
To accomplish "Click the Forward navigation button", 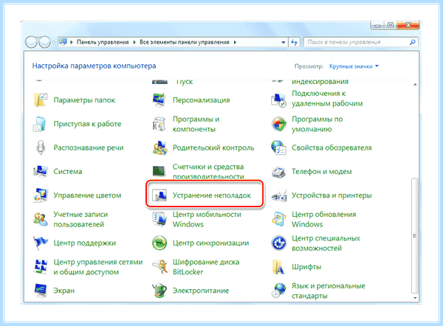I will pyautogui.click(x=44, y=42).
